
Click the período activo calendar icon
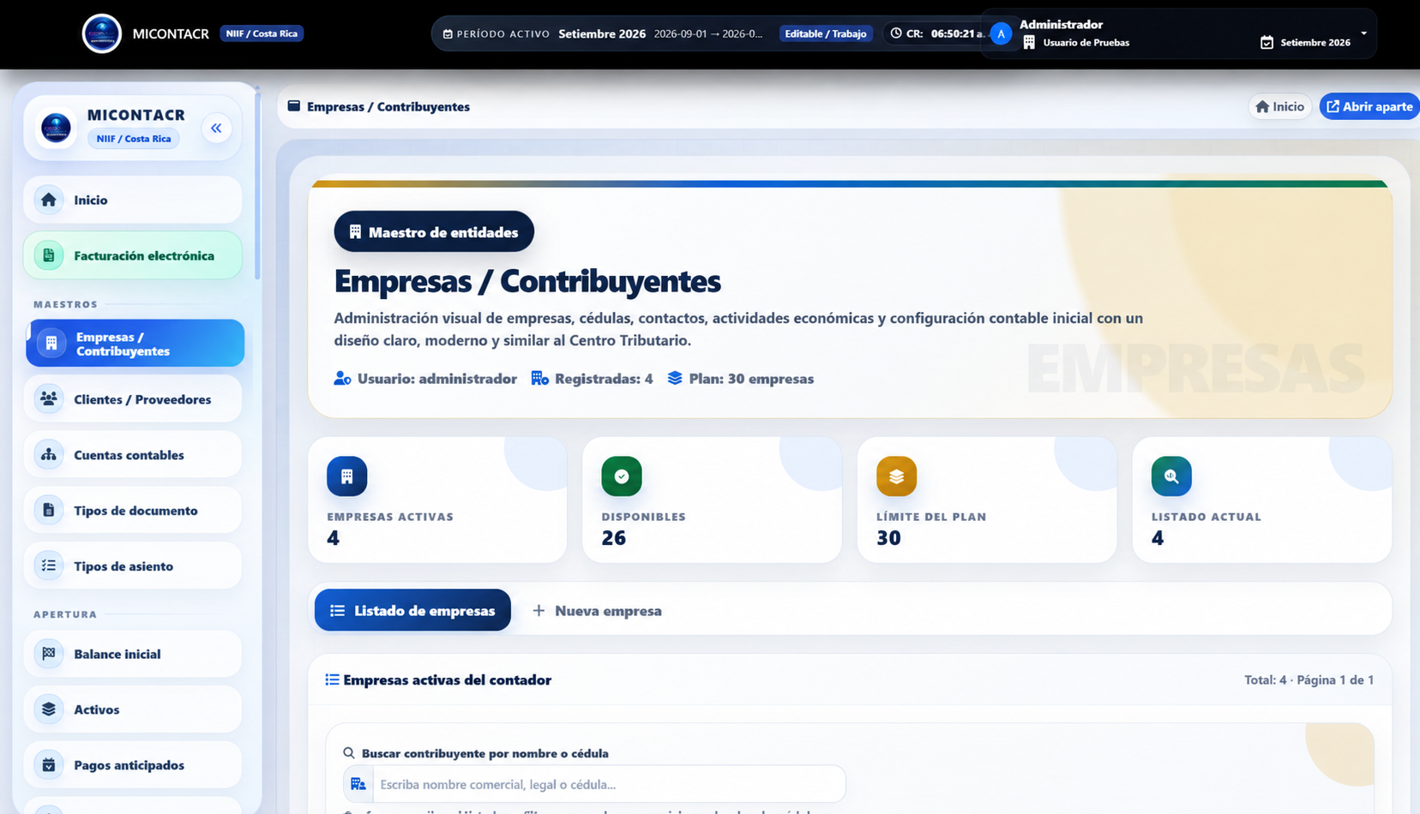(x=448, y=34)
